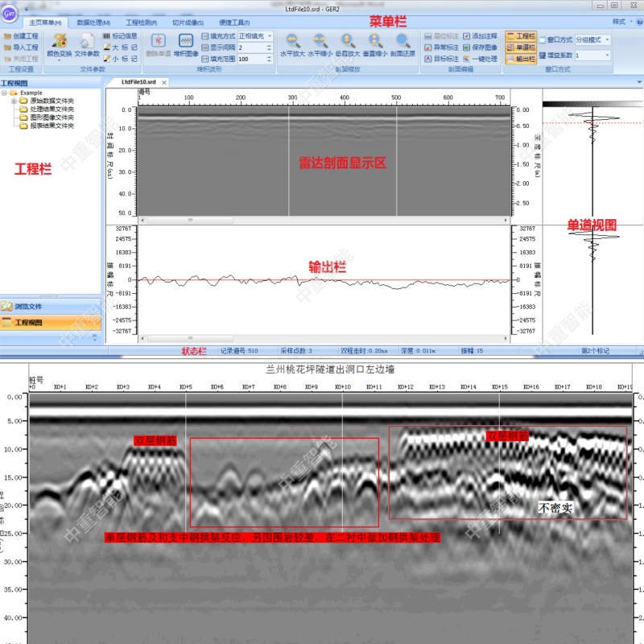Expand navigation pane options chevron

pos(95,336)
